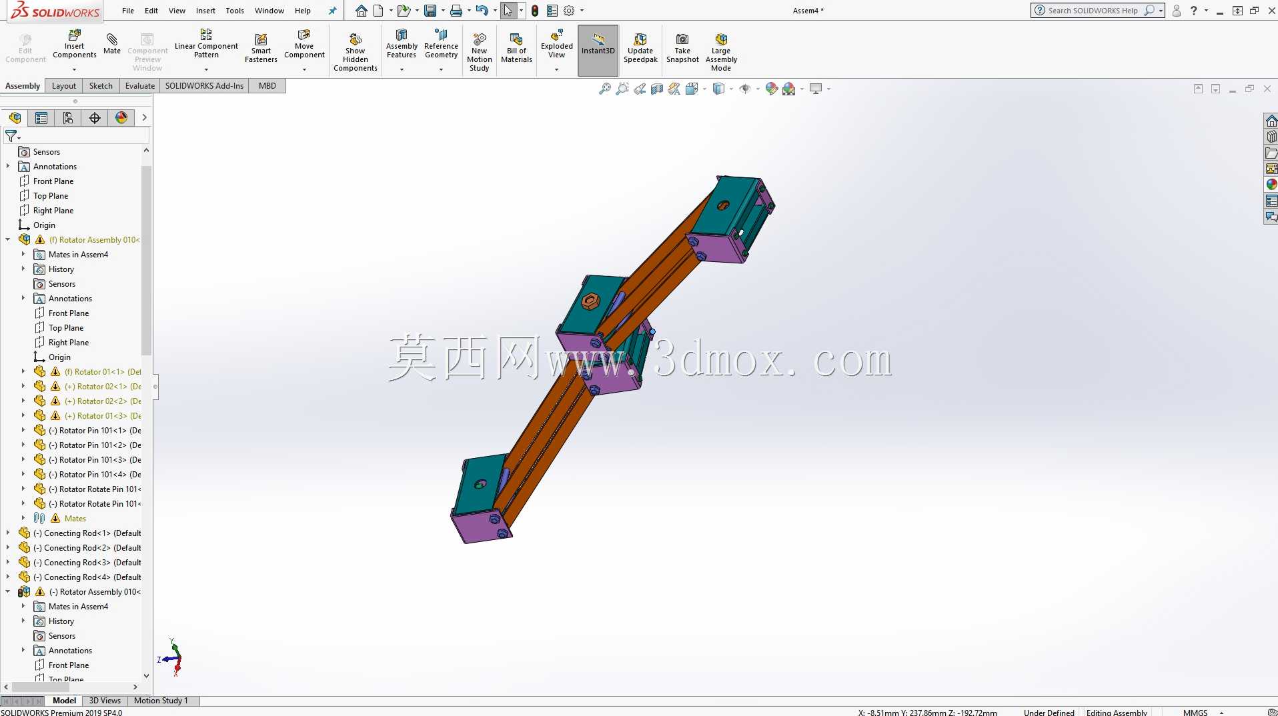
Task: Open the FeatureManager design tree tab
Action: 15,118
